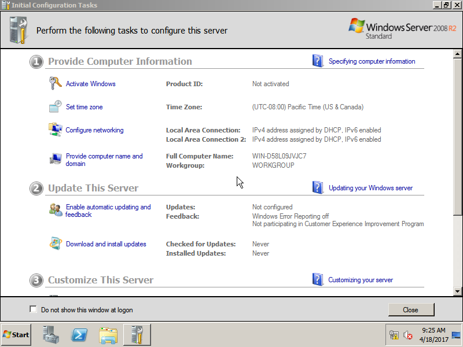463x347 pixels.
Task: Click the Show desktop icon in tray
Action: pyautogui.click(x=456, y=335)
